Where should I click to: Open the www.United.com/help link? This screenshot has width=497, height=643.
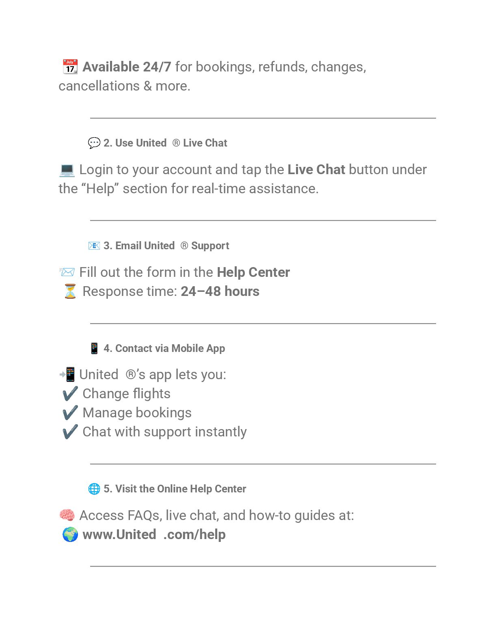[x=154, y=535]
